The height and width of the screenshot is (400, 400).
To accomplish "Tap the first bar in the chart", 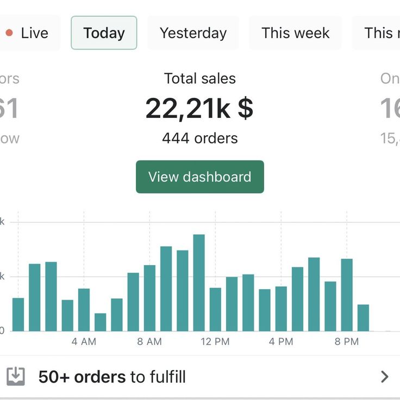I will click(x=18, y=315).
